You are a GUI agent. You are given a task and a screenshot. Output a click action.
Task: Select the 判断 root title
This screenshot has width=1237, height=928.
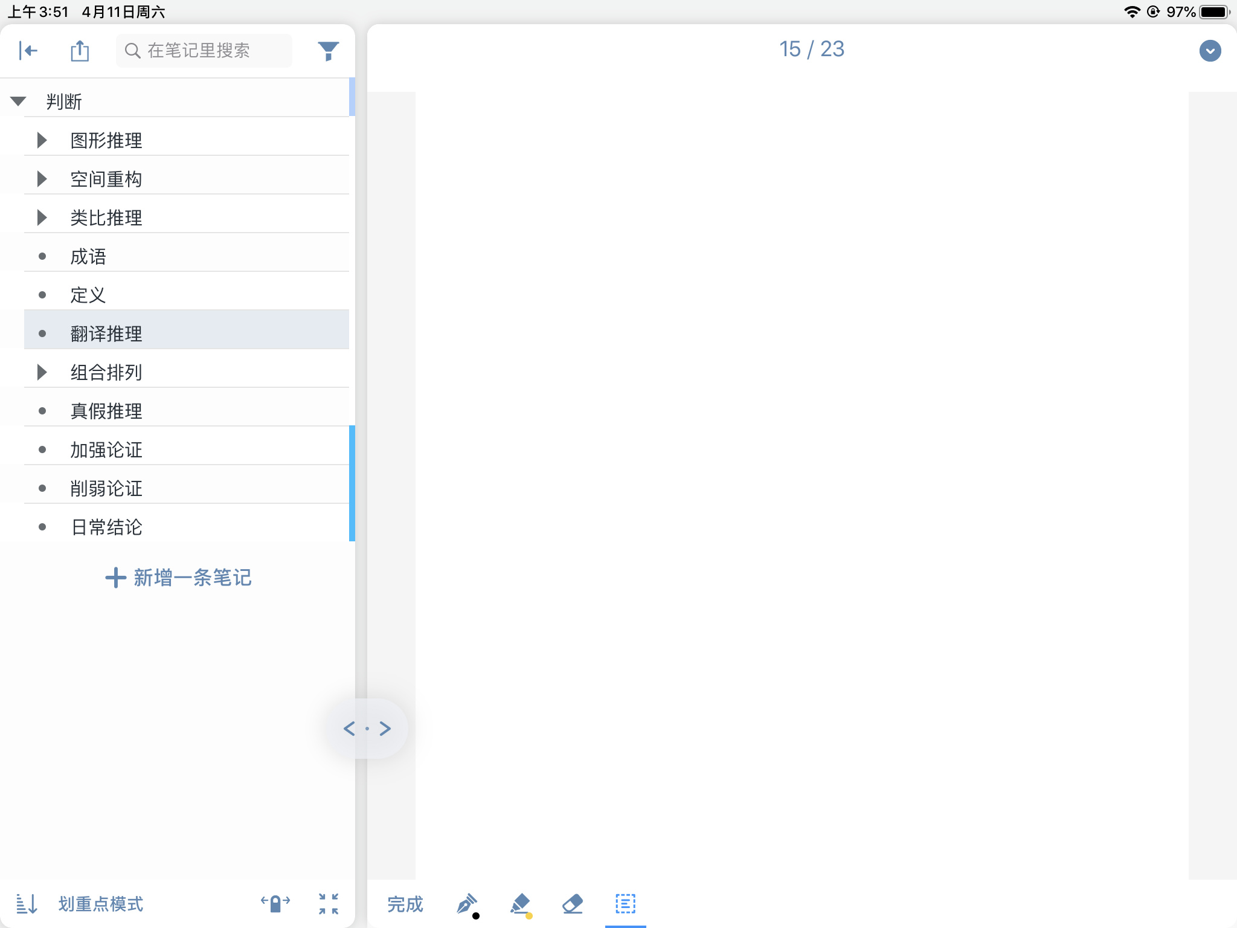pos(64,102)
